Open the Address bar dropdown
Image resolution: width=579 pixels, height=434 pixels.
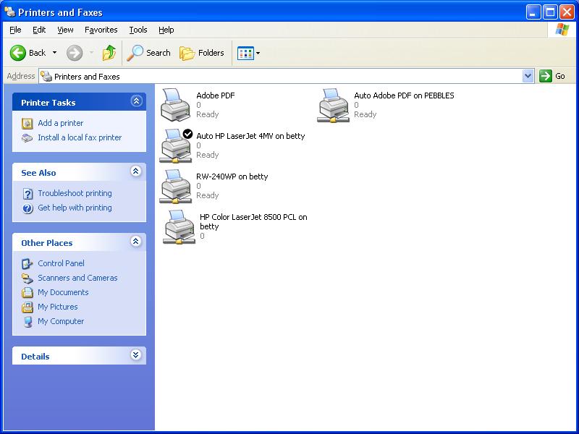(528, 76)
